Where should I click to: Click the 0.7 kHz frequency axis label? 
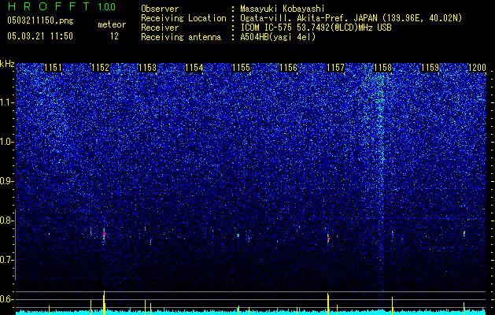(x=6, y=260)
